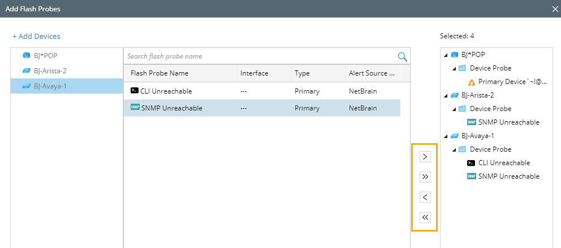
Task: Click the SNMP icon in the probe table row
Action: 135,108
